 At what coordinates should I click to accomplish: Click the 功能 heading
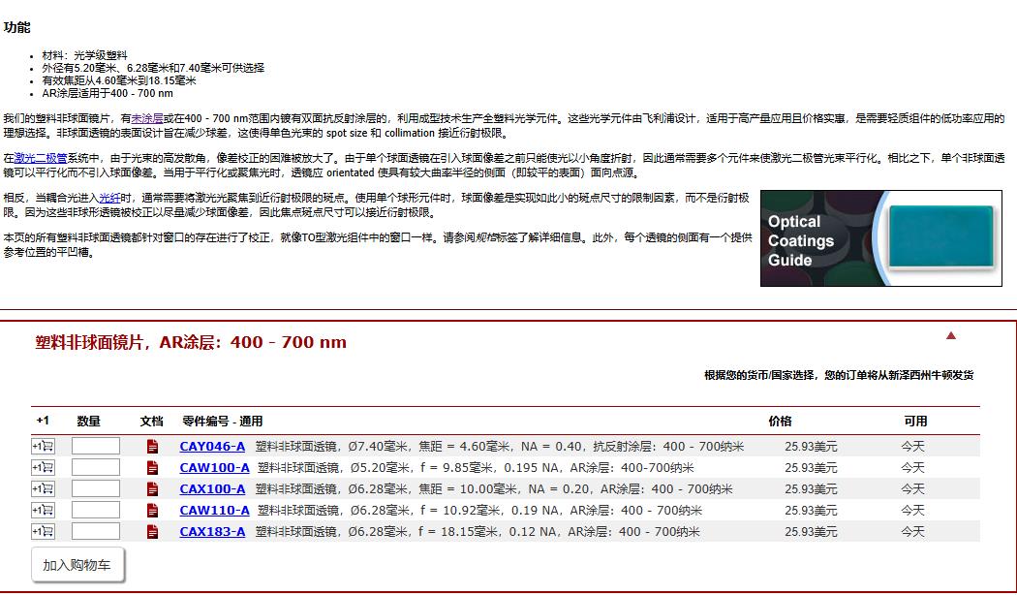coord(16,27)
